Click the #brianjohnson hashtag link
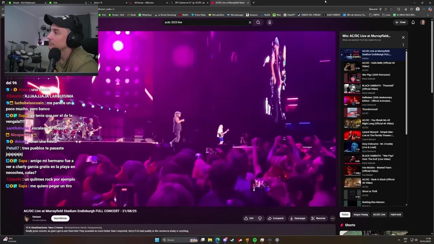 72,228
